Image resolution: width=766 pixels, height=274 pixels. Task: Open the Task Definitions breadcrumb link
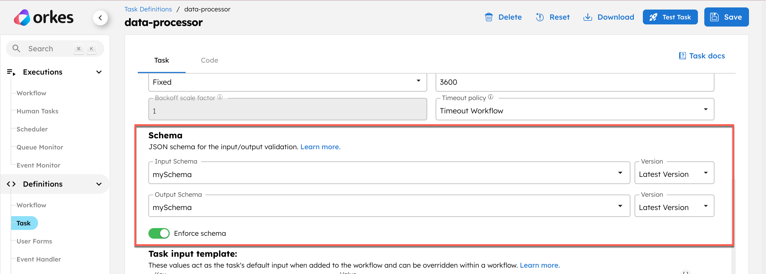point(148,9)
